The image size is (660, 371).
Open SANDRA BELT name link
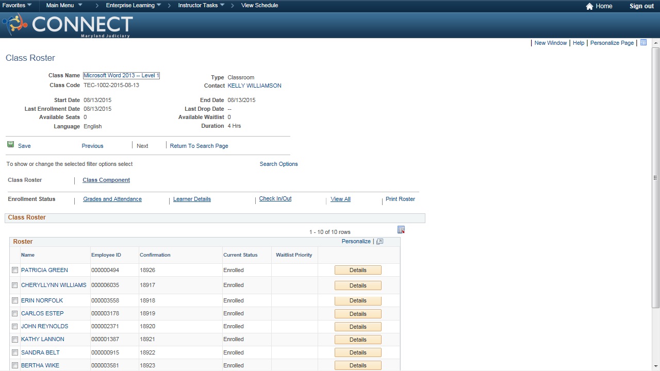pos(40,352)
